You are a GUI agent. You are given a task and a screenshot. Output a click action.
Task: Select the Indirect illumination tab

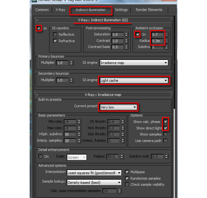[91, 10]
